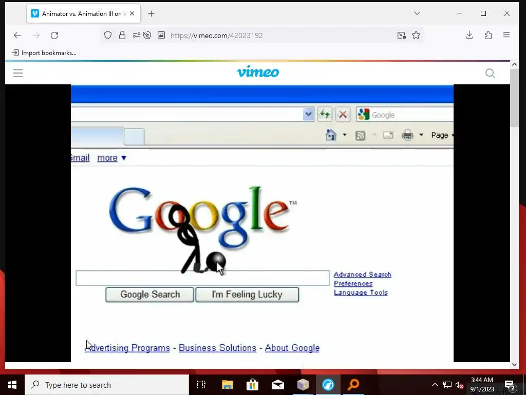The image size is (526, 395).
Task: Open the tracking protection shield icon
Action: click(108, 35)
